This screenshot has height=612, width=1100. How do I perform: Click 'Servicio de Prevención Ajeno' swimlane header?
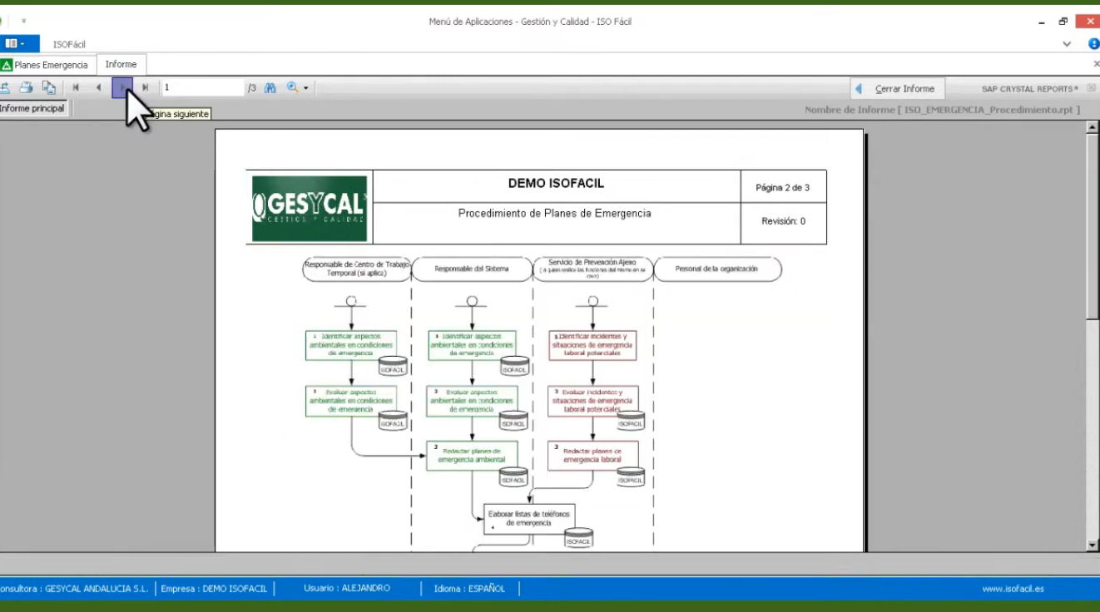[x=592, y=269]
